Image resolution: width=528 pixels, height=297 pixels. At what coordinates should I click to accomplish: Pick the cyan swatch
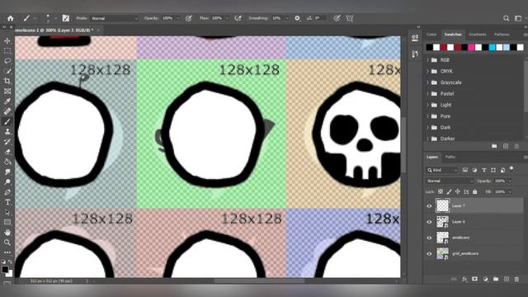(492, 48)
